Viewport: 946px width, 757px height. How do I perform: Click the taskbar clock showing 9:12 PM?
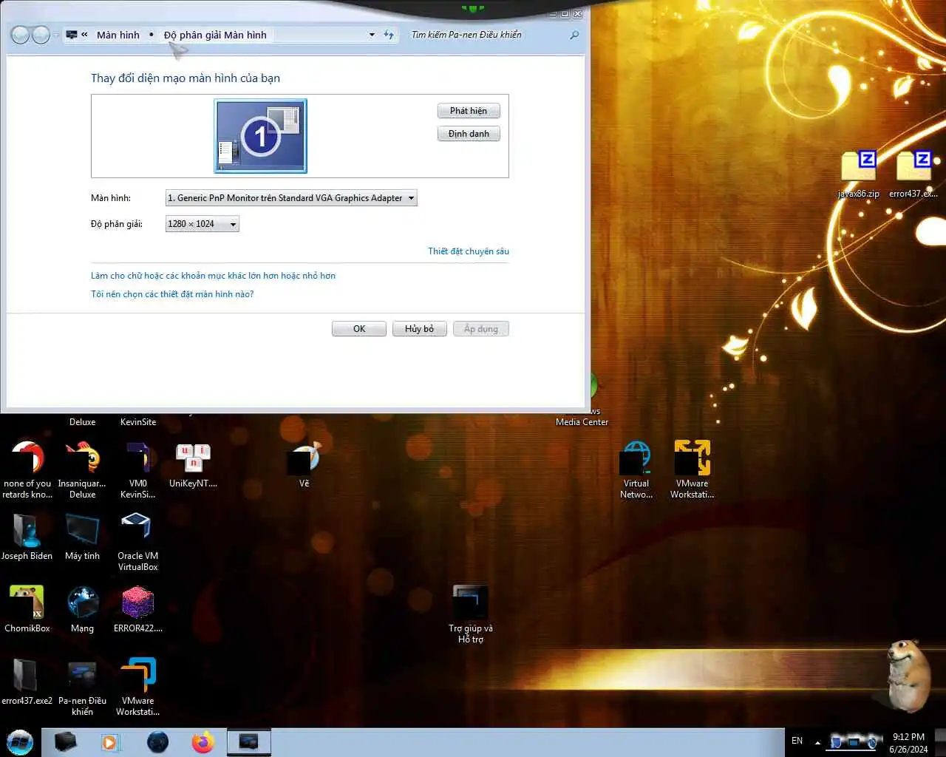tap(908, 742)
